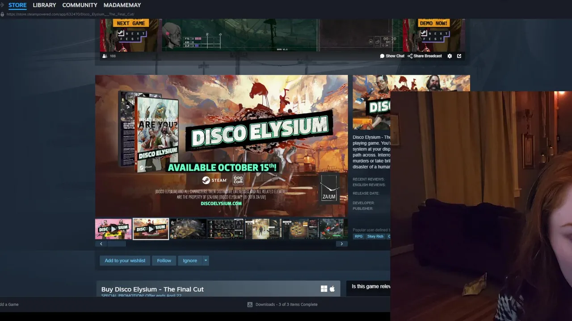This screenshot has width=572, height=321.
Task: Click the ENGLISH REVIEWS label
Action: click(369, 185)
